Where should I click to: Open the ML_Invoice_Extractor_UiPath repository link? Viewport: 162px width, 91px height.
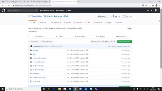pos(56,16)
